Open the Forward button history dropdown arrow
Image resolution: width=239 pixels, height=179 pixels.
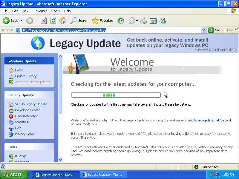click(x=36, y=21)
